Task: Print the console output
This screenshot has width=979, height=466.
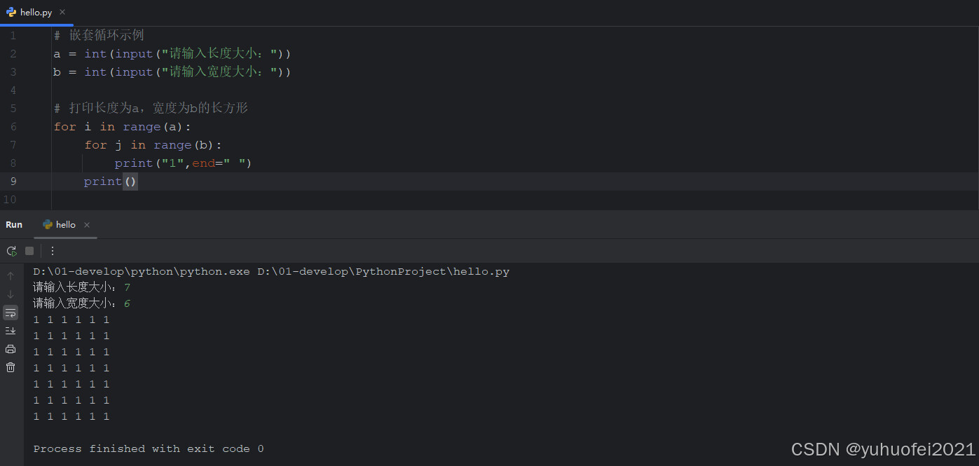Action: pyautogui.click(x=11, y=349)
